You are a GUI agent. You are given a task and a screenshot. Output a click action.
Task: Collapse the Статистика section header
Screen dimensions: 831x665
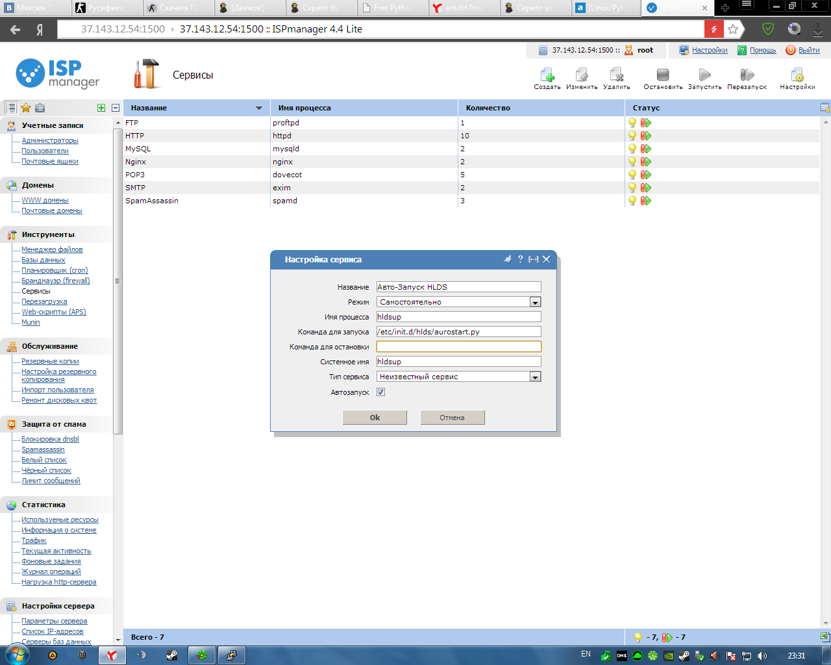point(56,505)
